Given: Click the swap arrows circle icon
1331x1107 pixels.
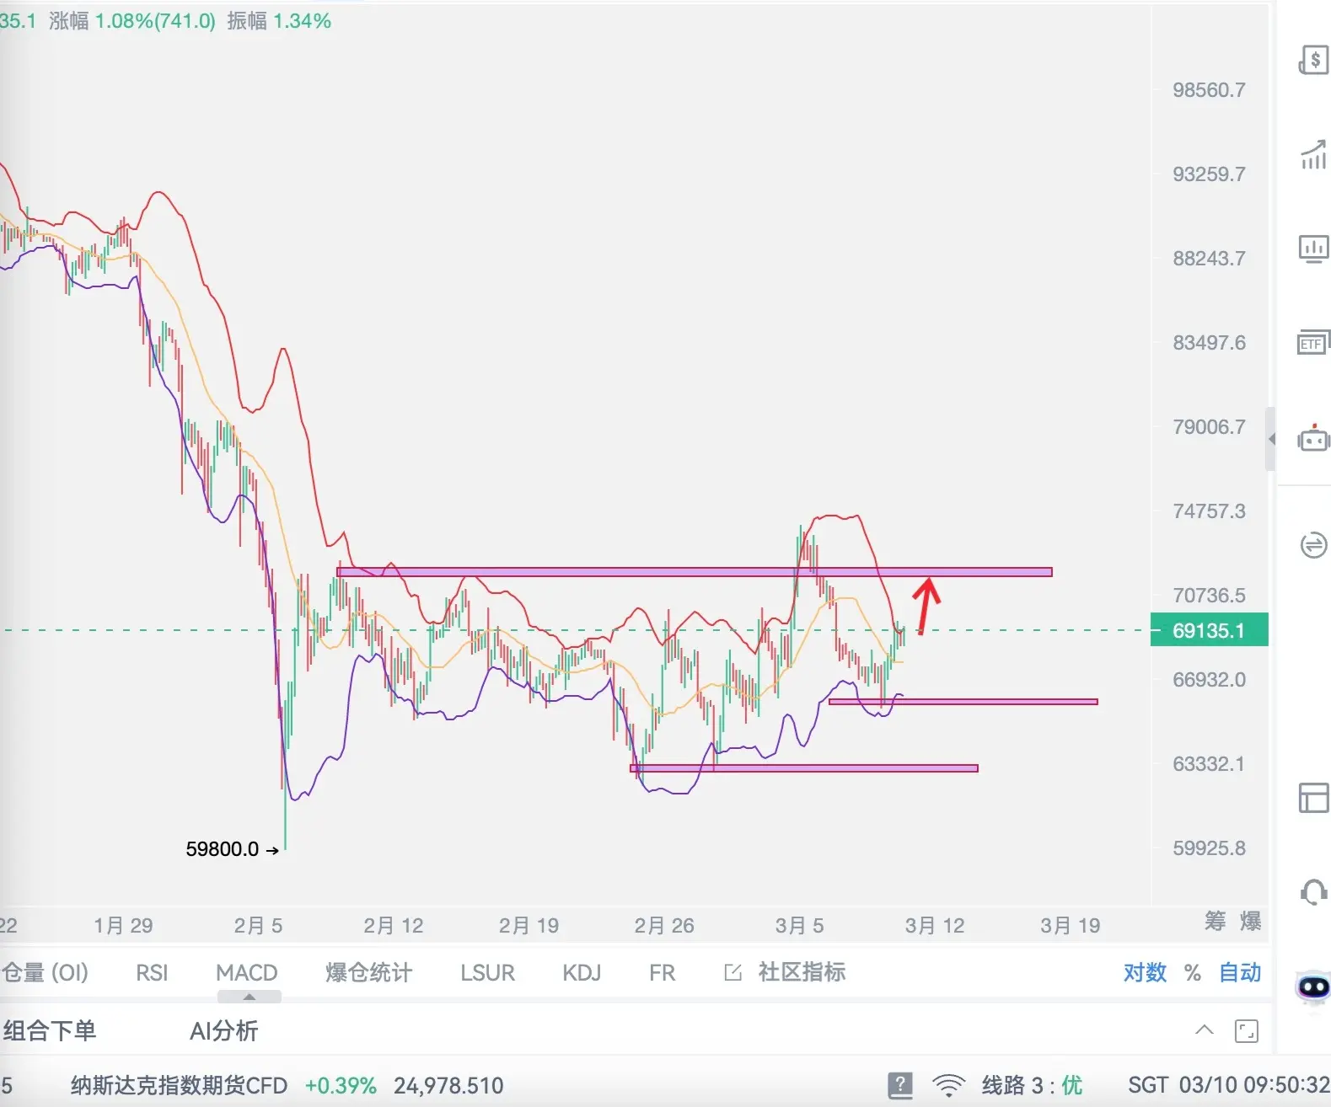Looking at the screenshot, I should pyautogui.click(x=1313, y=545).
